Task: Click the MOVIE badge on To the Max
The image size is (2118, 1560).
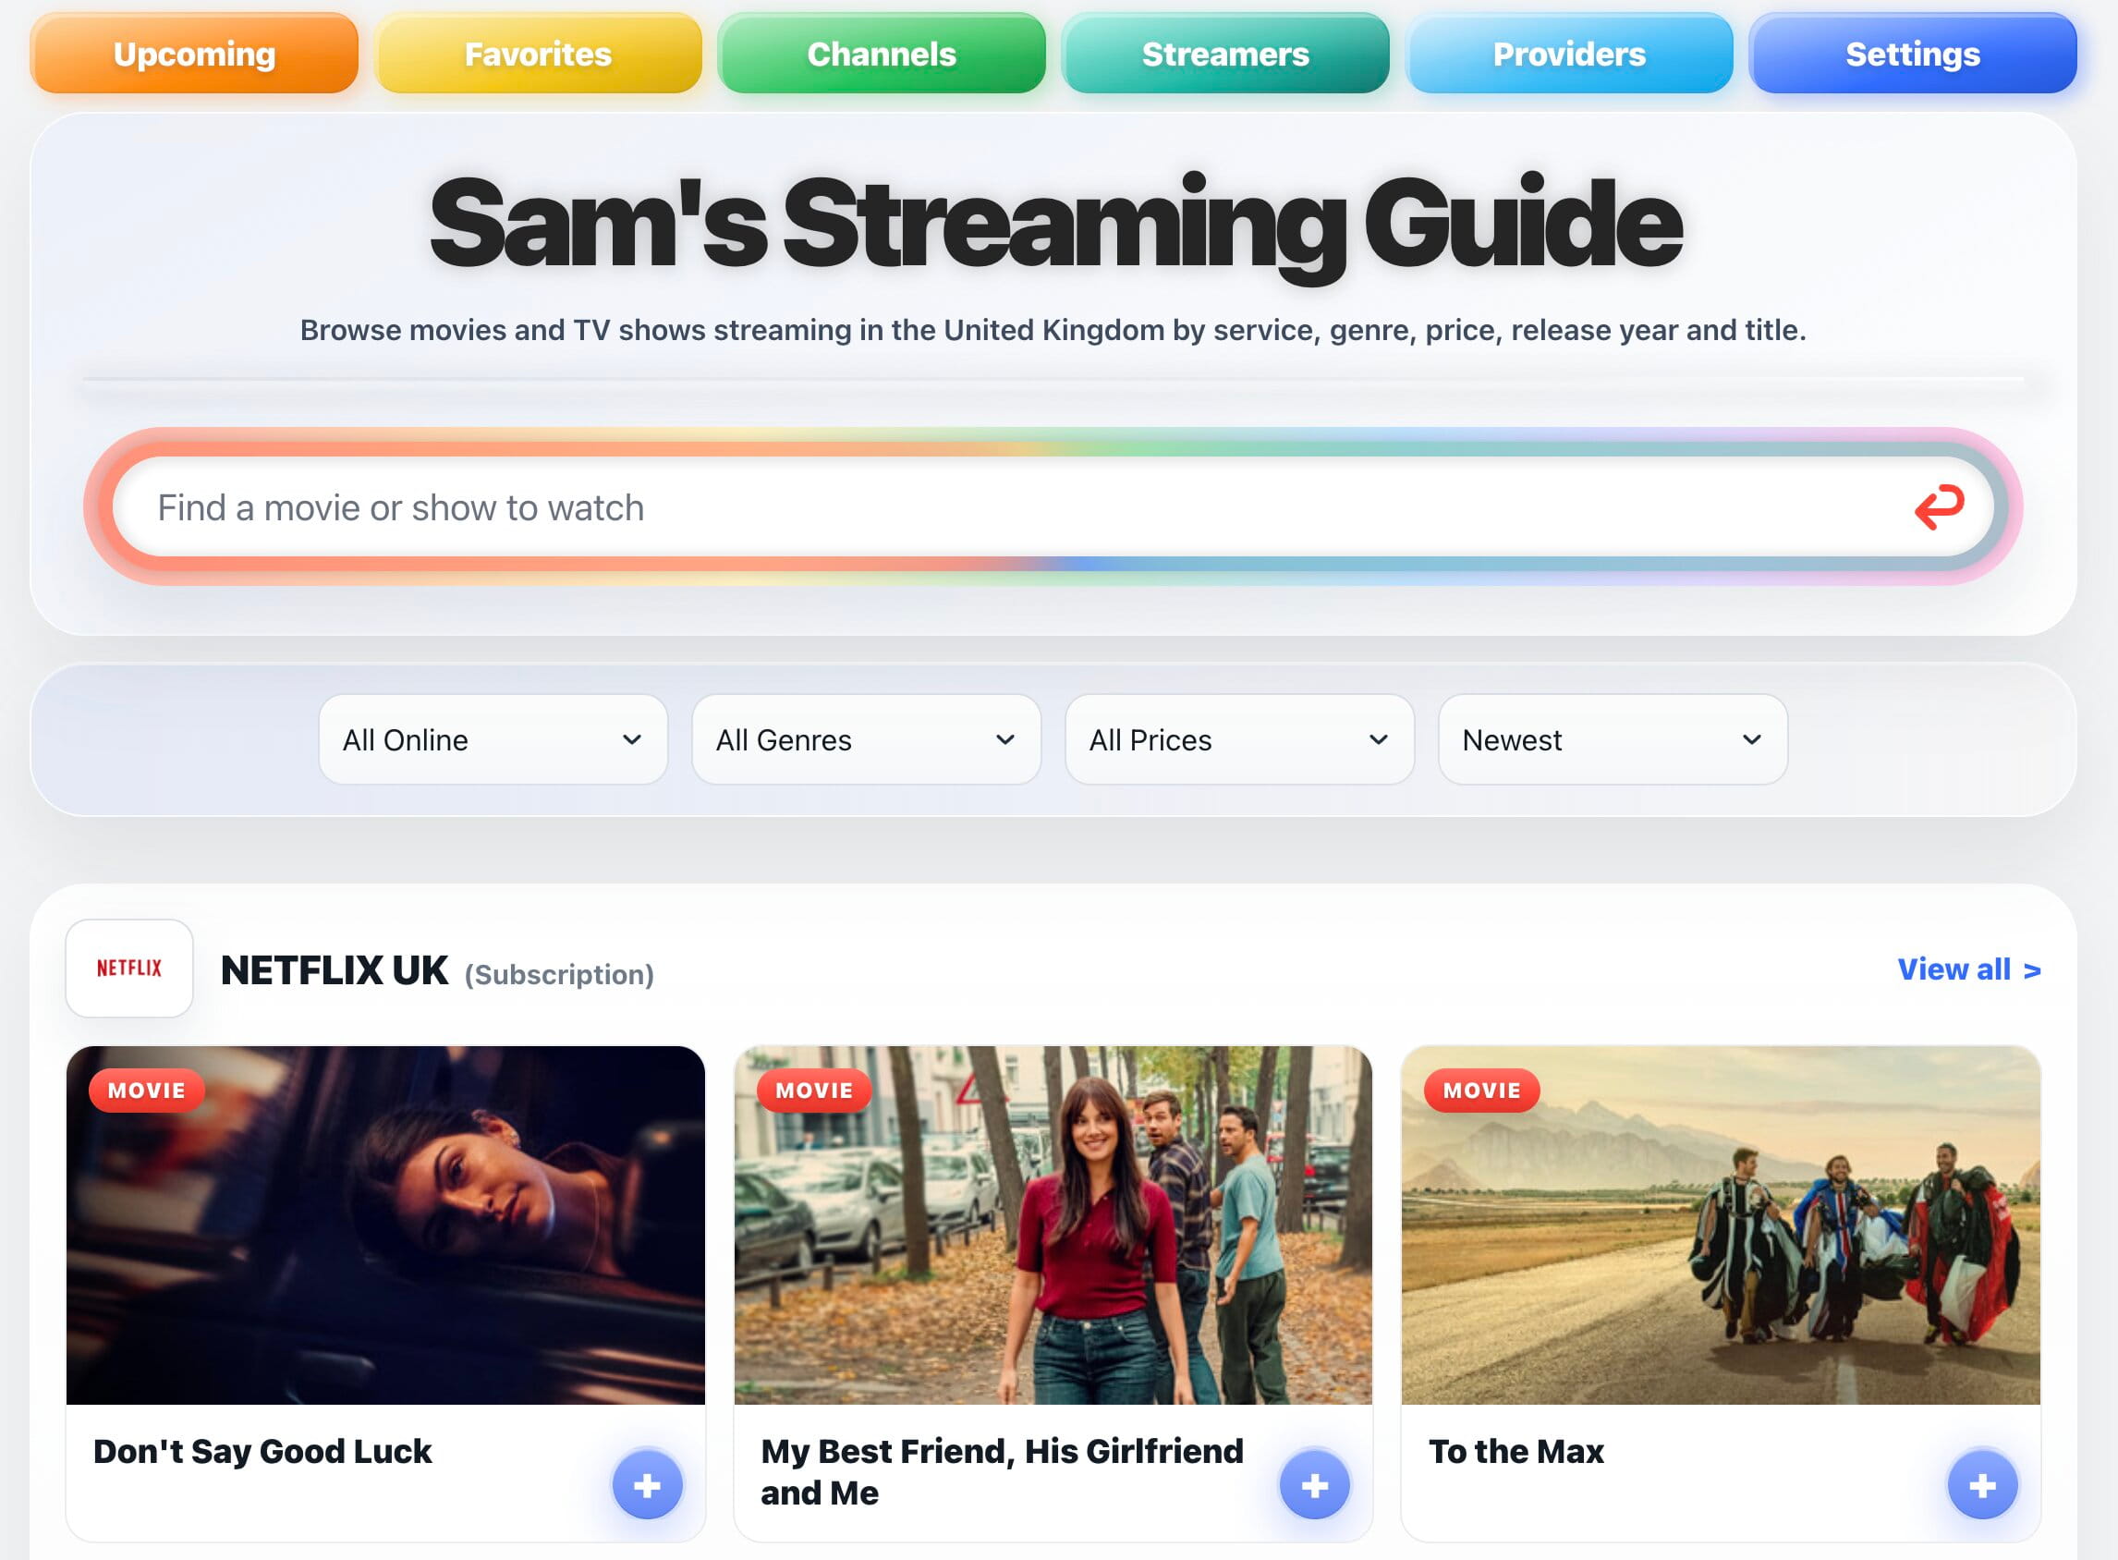Action: point(1481,1090)
